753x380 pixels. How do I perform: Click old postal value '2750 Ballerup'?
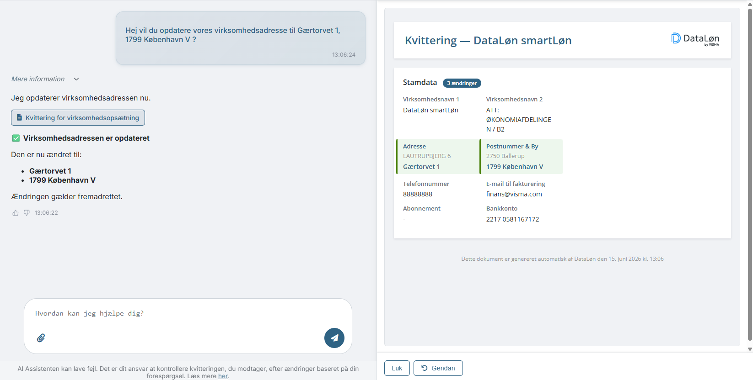click(x=506, y=156)
